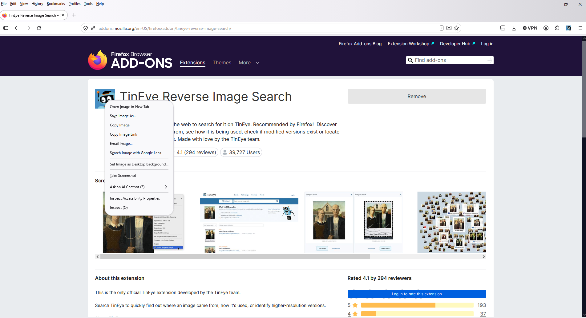586x318 pixels.
Task: Switch to the Extensions section
Action: pyautogui.click(x=192, y=63)
